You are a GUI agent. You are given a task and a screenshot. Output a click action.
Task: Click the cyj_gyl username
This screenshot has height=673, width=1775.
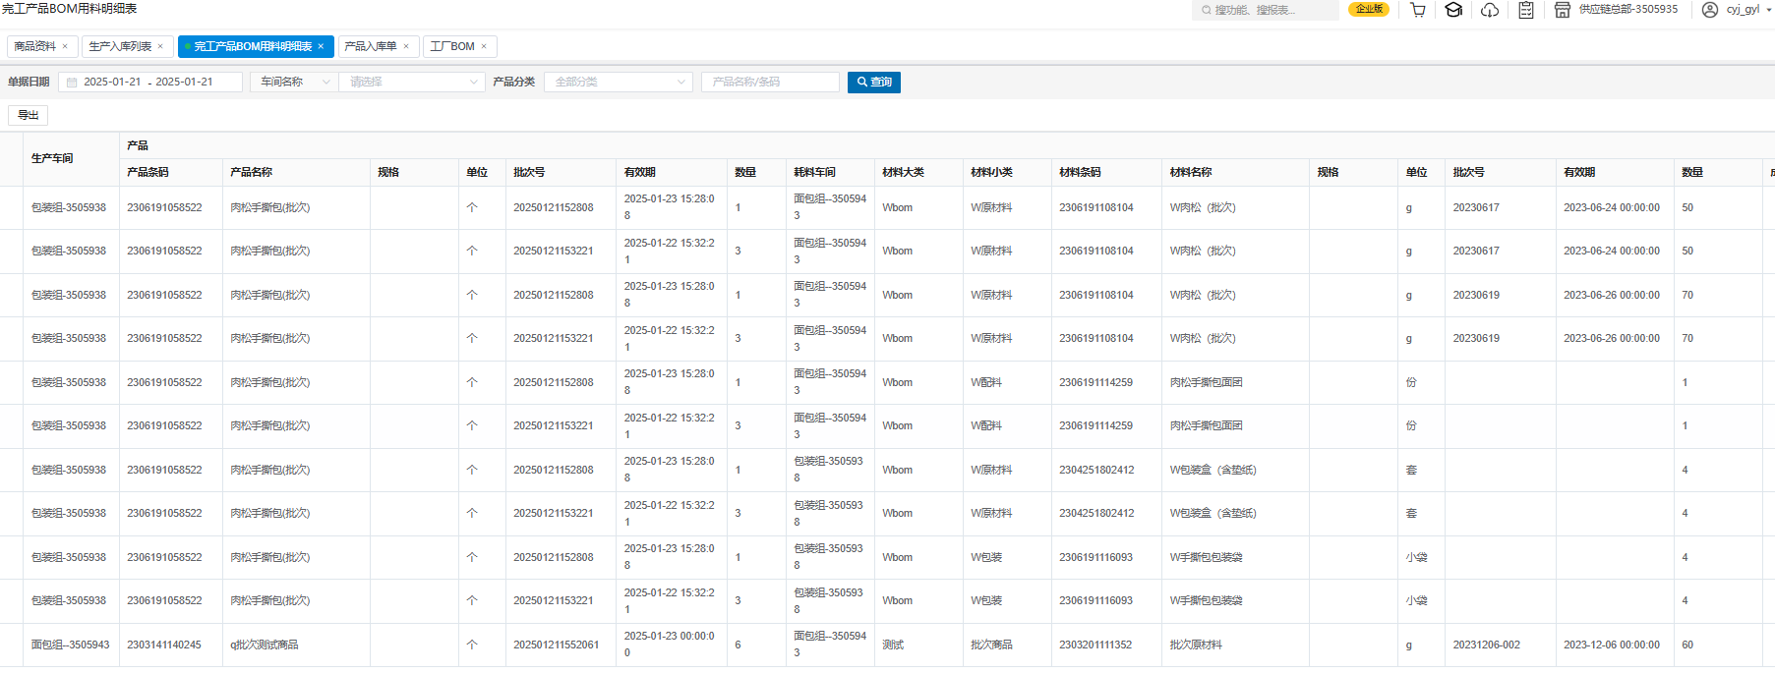(1743, 9)
